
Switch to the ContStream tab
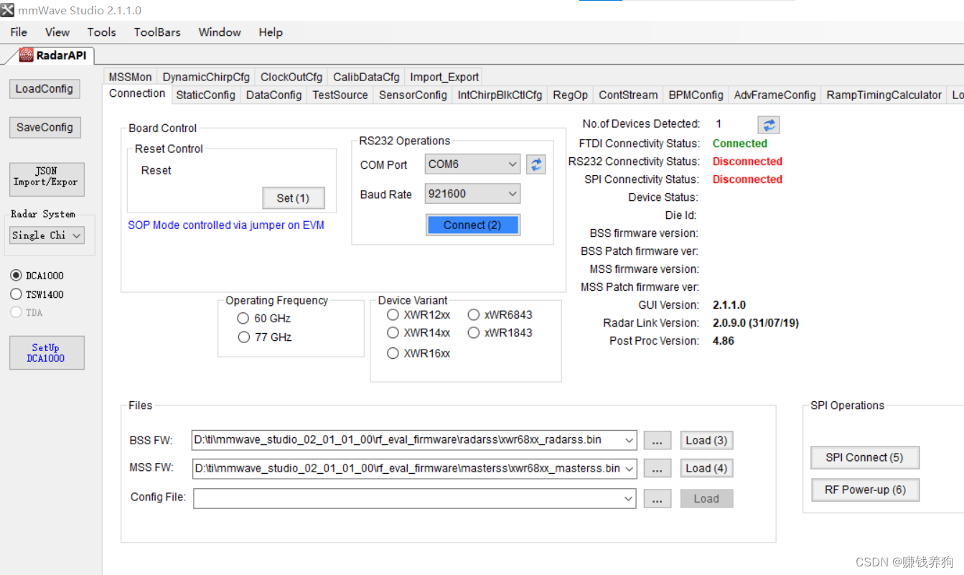[628, 95]
